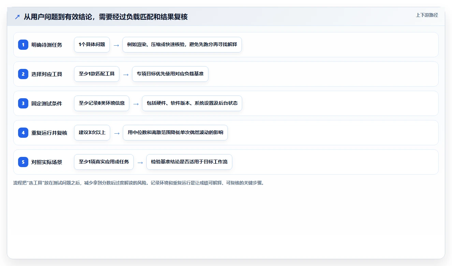The image size is (452, 266).
Task: Click the trend arrow icon beside the heading
Action: pyautogui.click(x=17, y=17)
